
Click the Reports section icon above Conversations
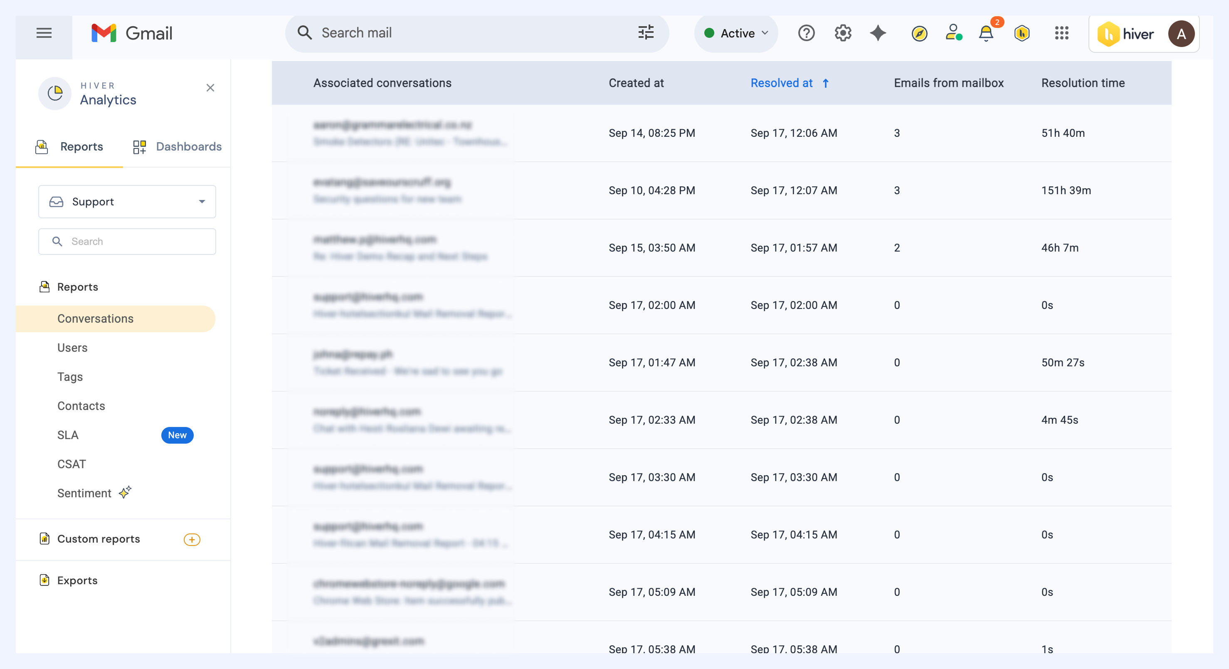click(44, 286)
